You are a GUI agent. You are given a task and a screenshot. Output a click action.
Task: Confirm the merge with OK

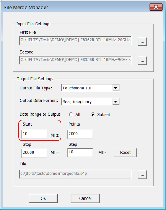43,198
